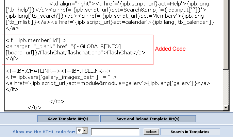Click the act=module&module=gallery link line
The height and width of the screenshot is (140, 233).
click(x=108, y=83)
